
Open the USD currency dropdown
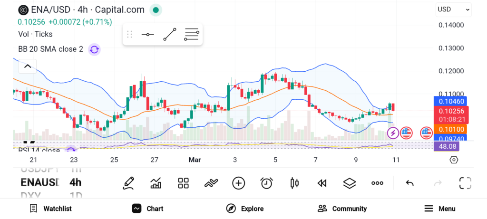454,10
